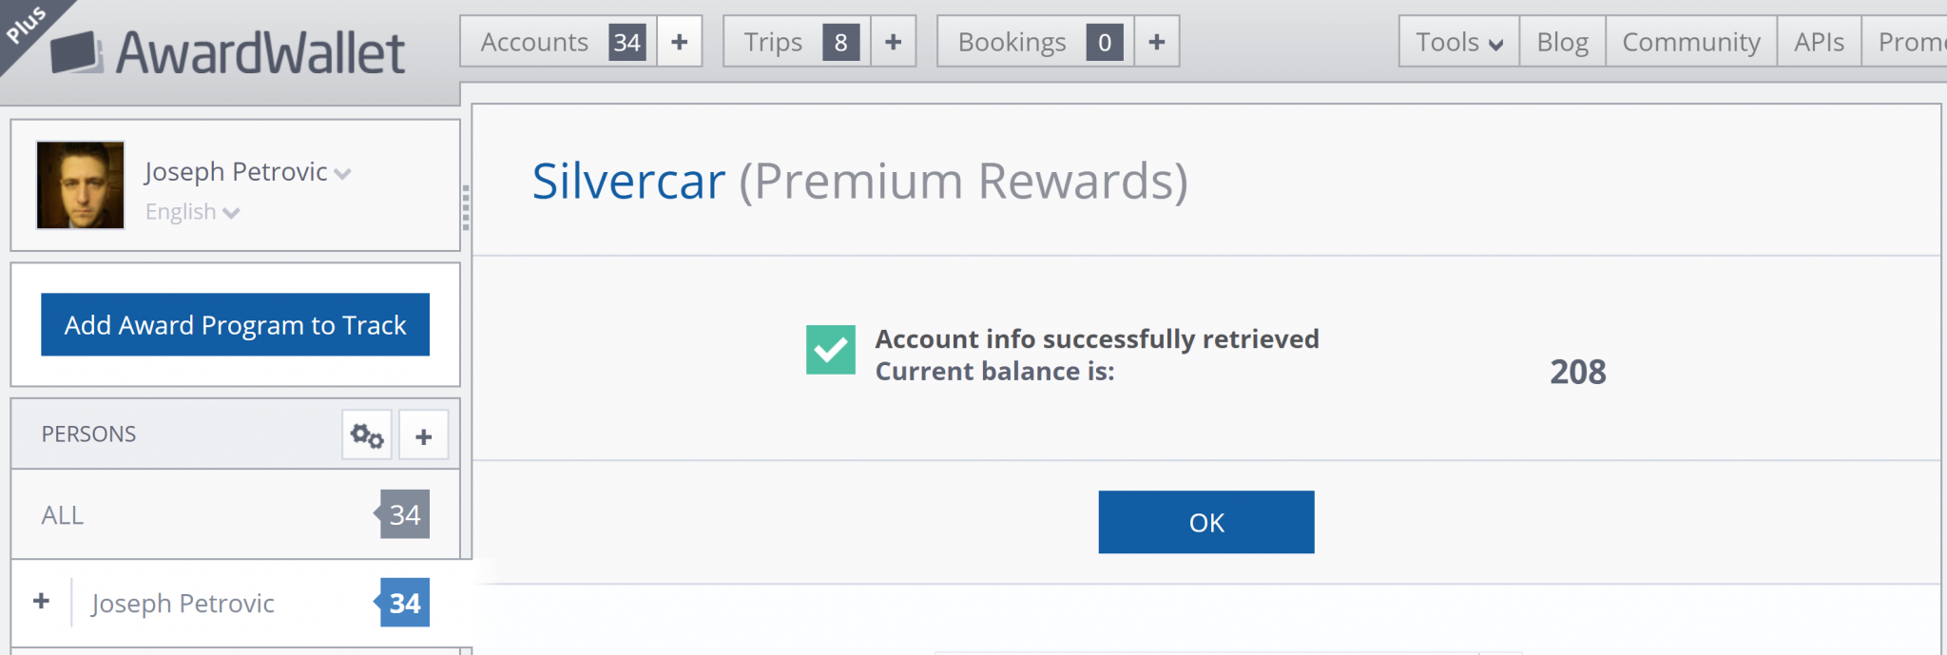Add a new trip using plus icon beside Trips

[x=892, y=41]
